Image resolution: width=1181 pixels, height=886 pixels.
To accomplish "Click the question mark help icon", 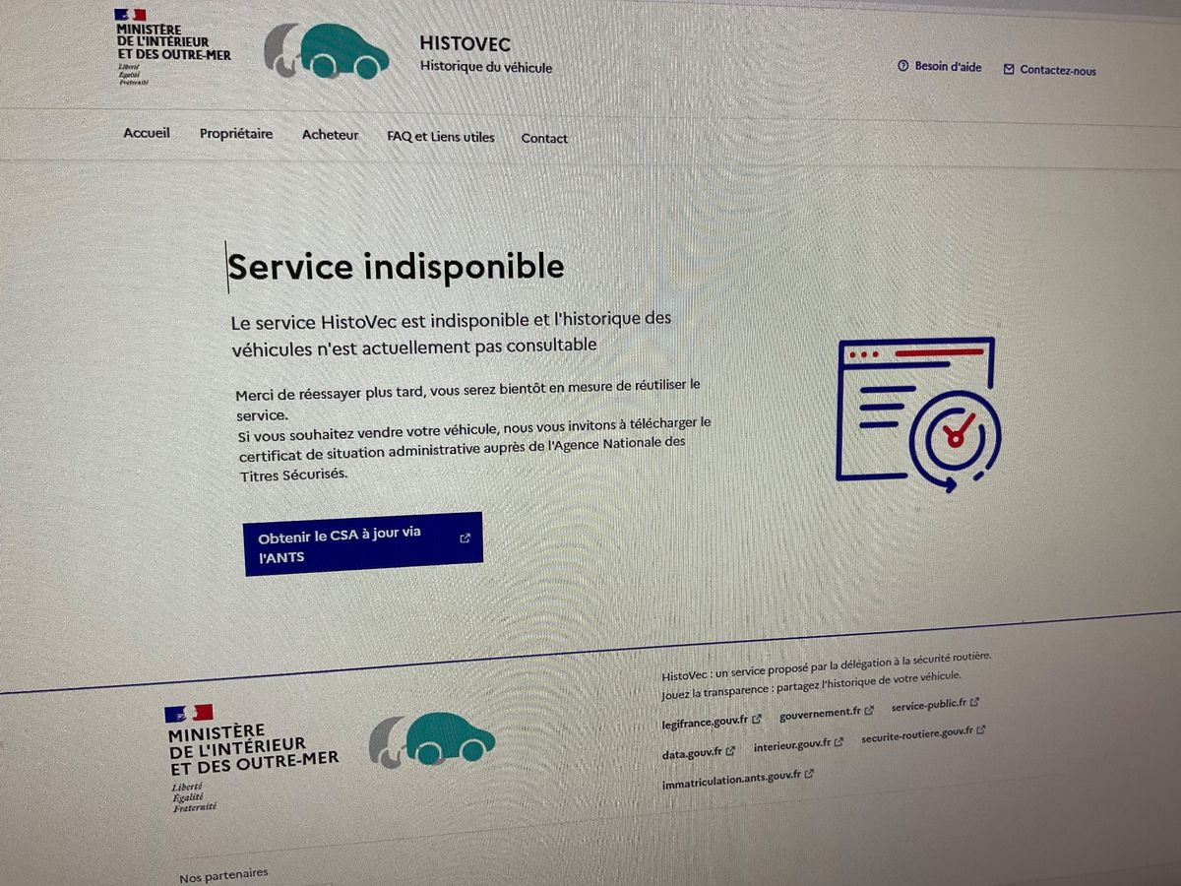I will [x=902, y=67].
